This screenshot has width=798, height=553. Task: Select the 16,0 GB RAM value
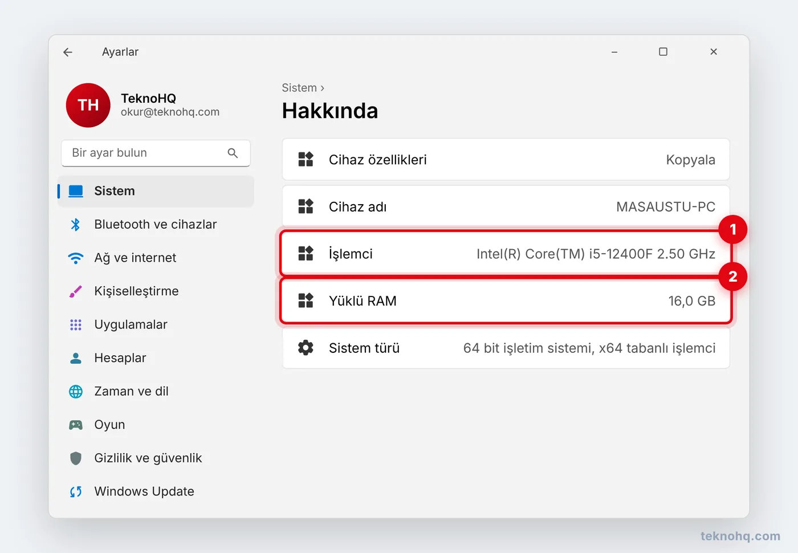(x=692, y=301)
